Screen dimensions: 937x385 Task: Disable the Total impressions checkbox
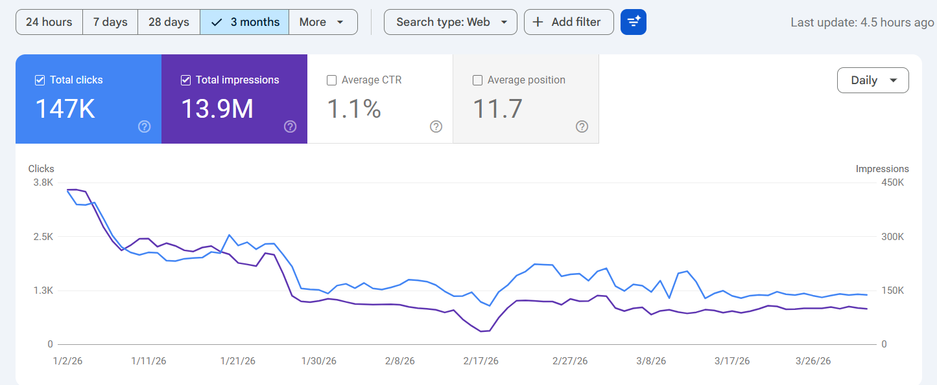(186, 80)
